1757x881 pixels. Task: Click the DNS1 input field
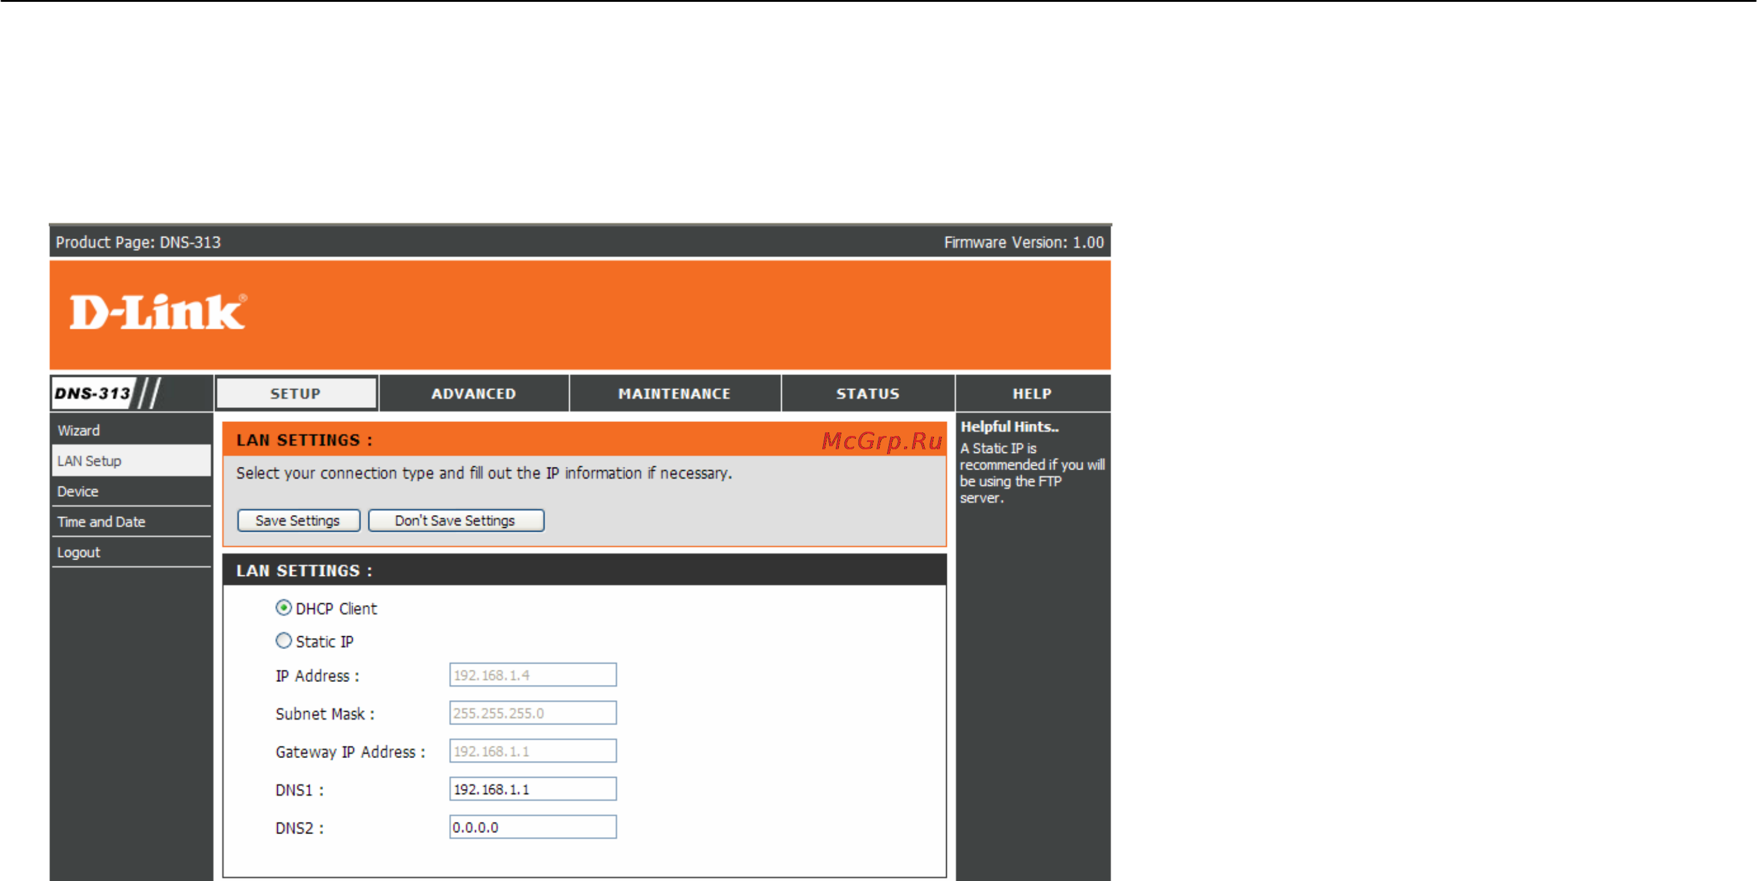(x=532, y=790)
